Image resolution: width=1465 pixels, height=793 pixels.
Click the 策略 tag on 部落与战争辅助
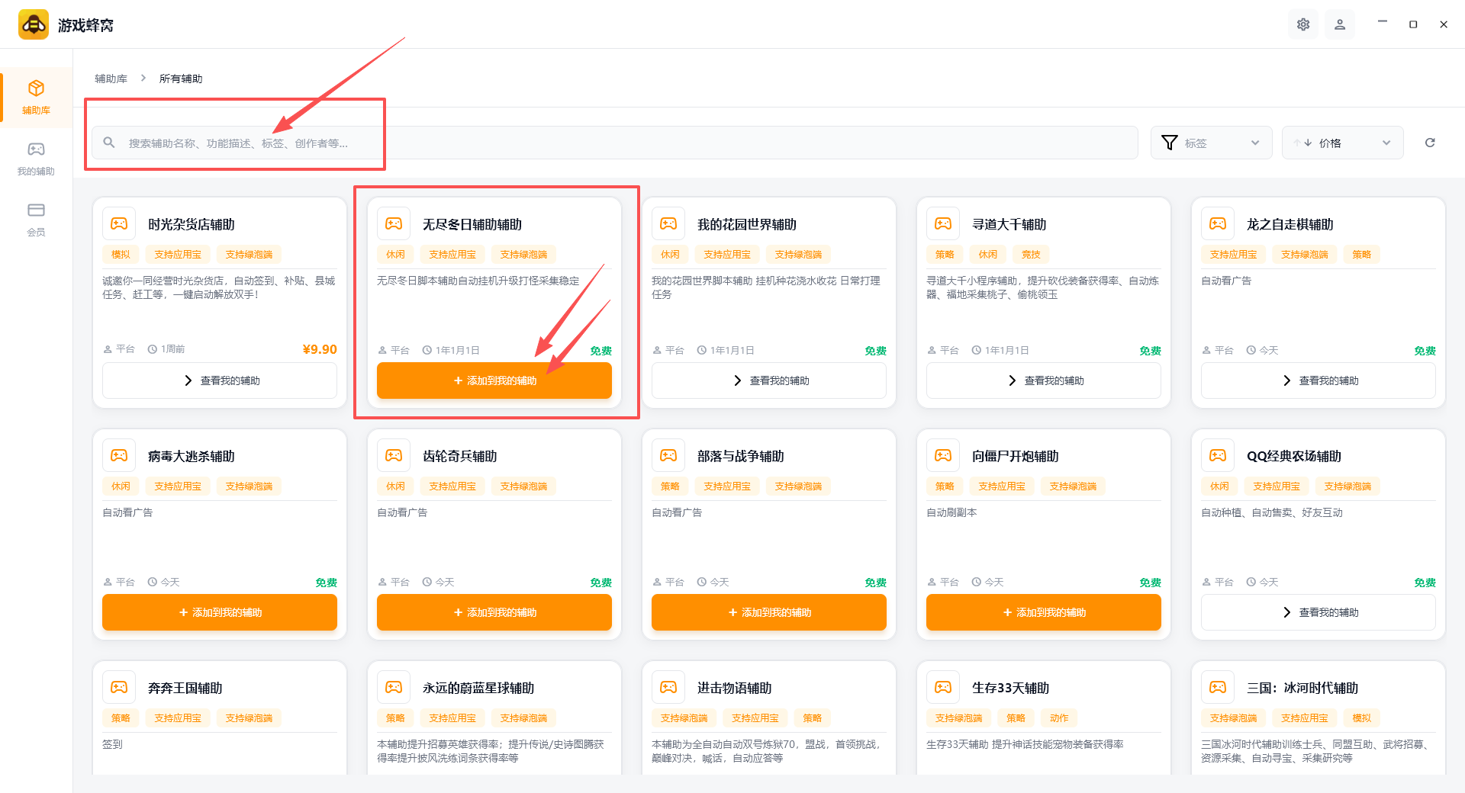click(x=670, y=486)
